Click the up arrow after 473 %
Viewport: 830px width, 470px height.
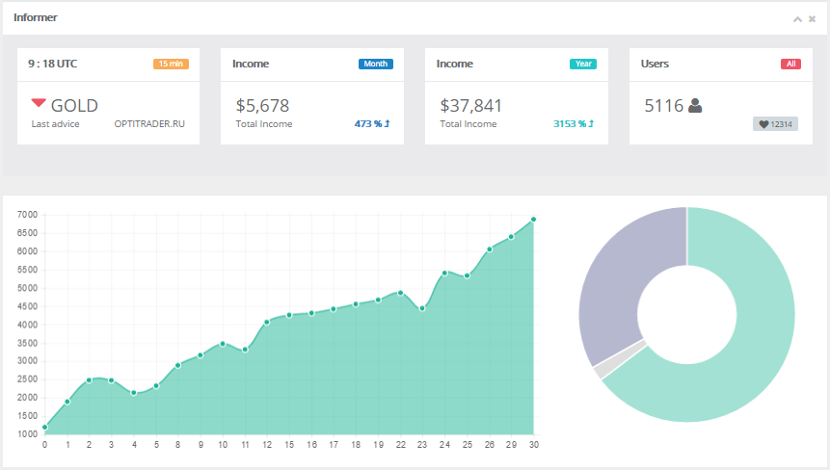click(387, 123)
